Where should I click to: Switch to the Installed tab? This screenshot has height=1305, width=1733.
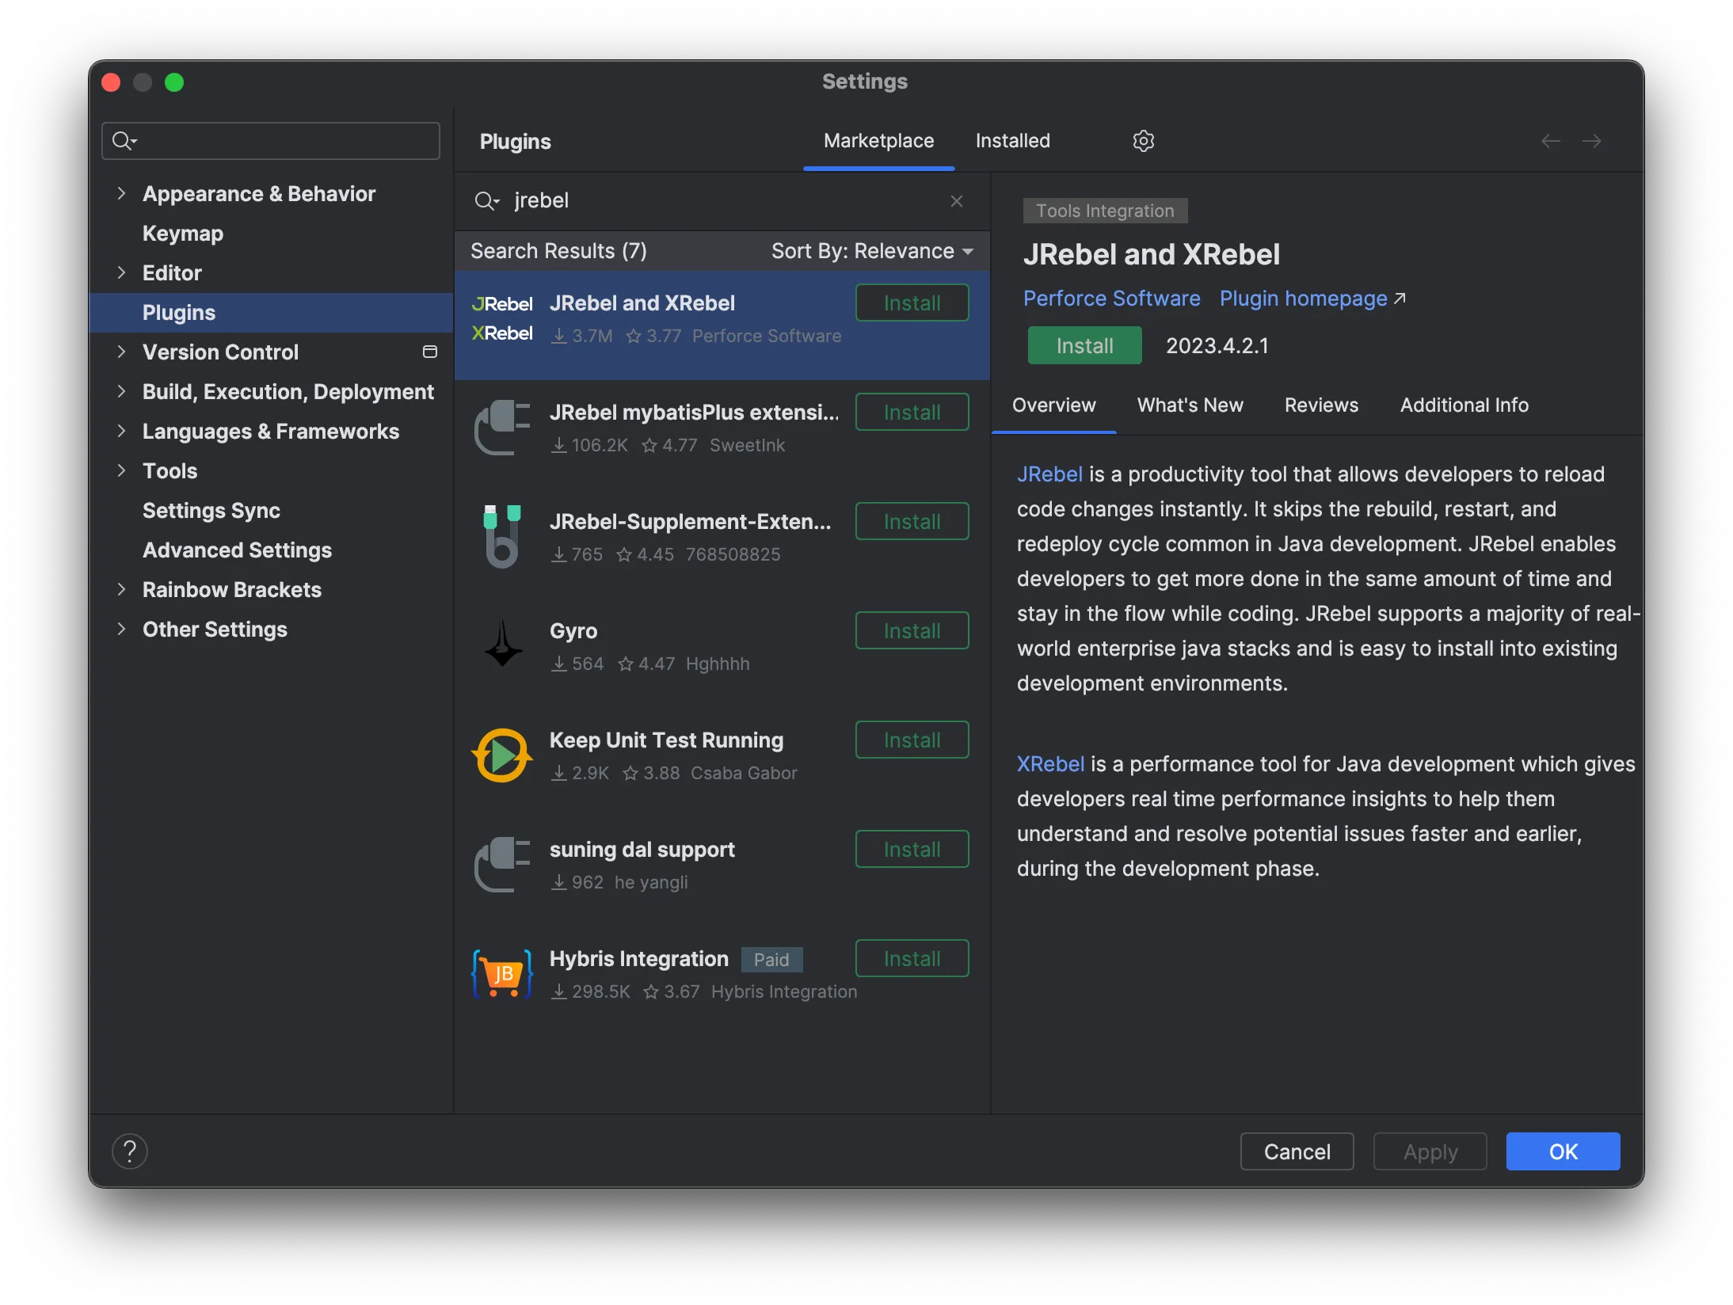(x=1012, y=141)
